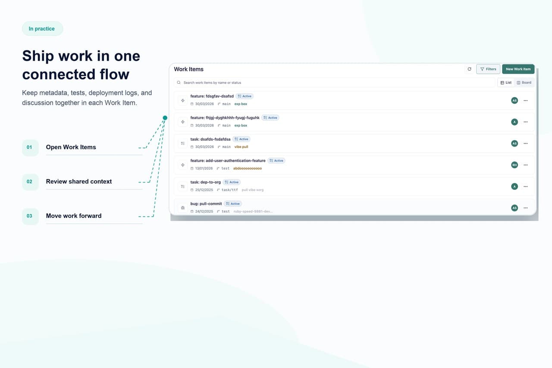Image resolution: width=552 pixels, height=368 pixels.
Task: Click the Active badge on feature: fhjgj-dyghkhhh-fyugj-fuguhk
Action: 270,118
